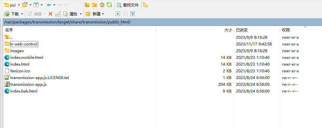The height and width of the screenshot is (128, 322).
Task: Select the '..' parent folder row
Action: pos(162,37)
